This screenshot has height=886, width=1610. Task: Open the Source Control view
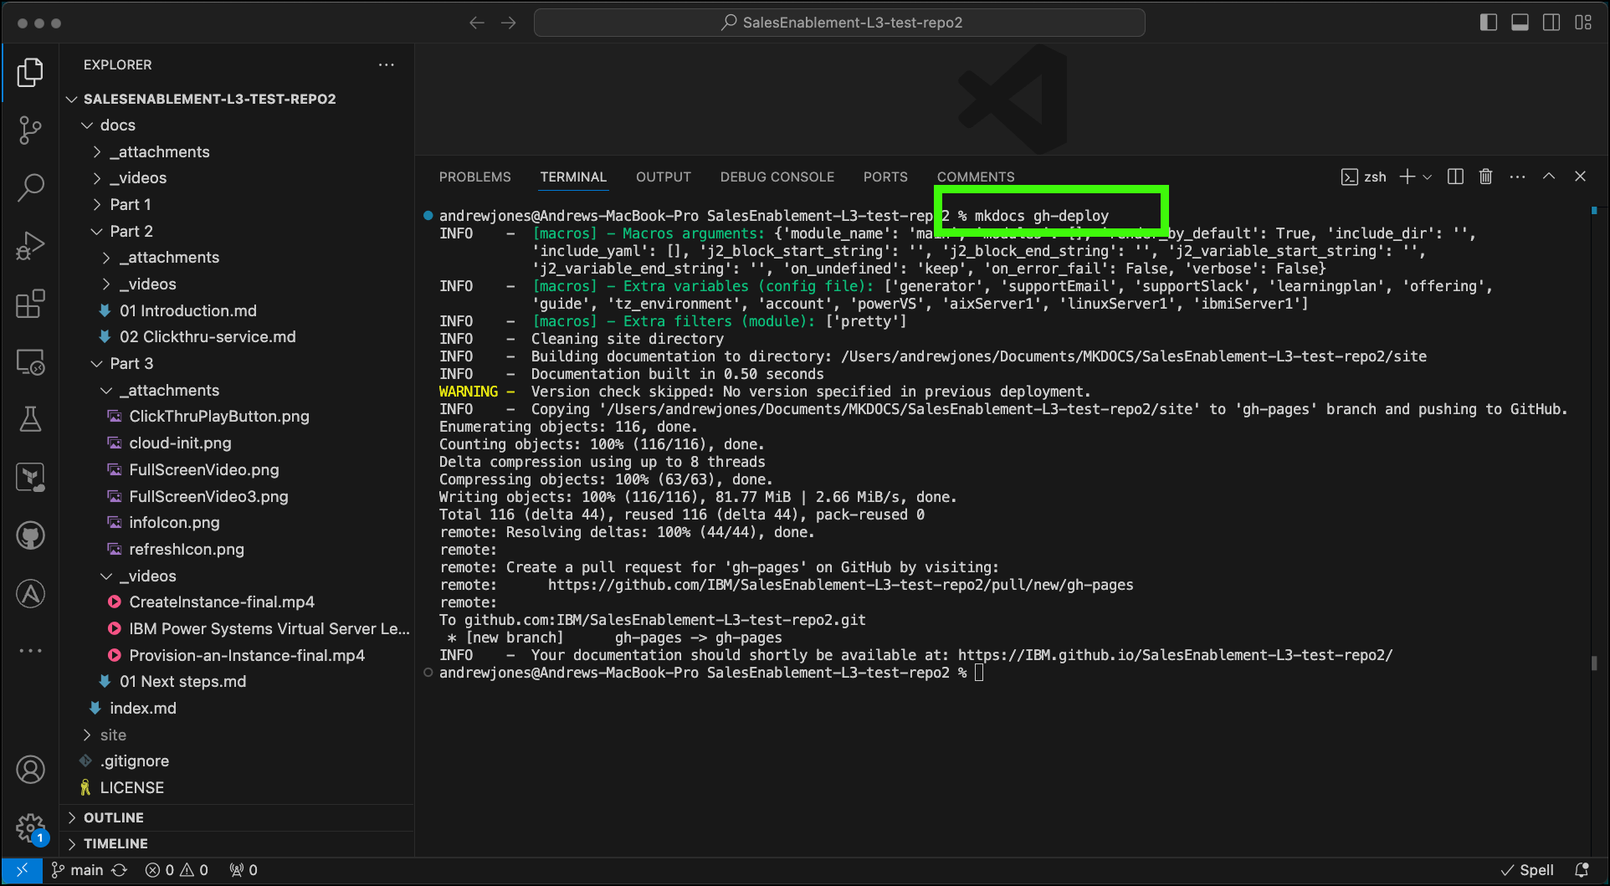(30, 130)
